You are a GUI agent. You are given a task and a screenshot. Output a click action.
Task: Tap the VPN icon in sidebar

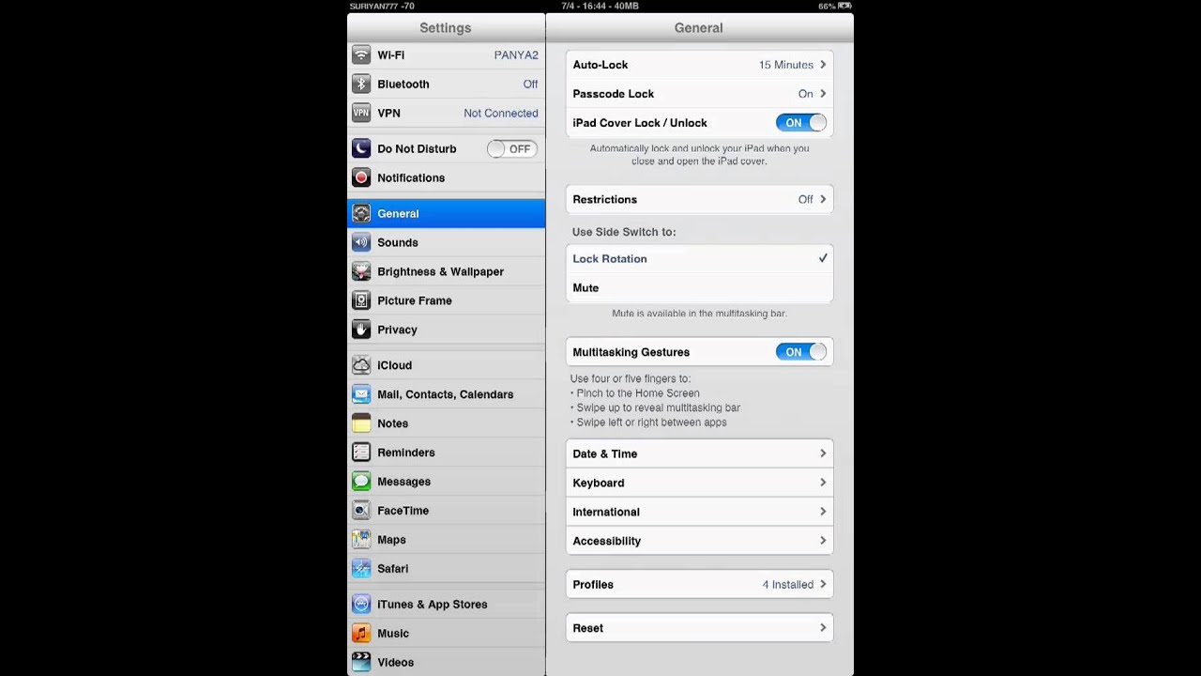point(361,114)
